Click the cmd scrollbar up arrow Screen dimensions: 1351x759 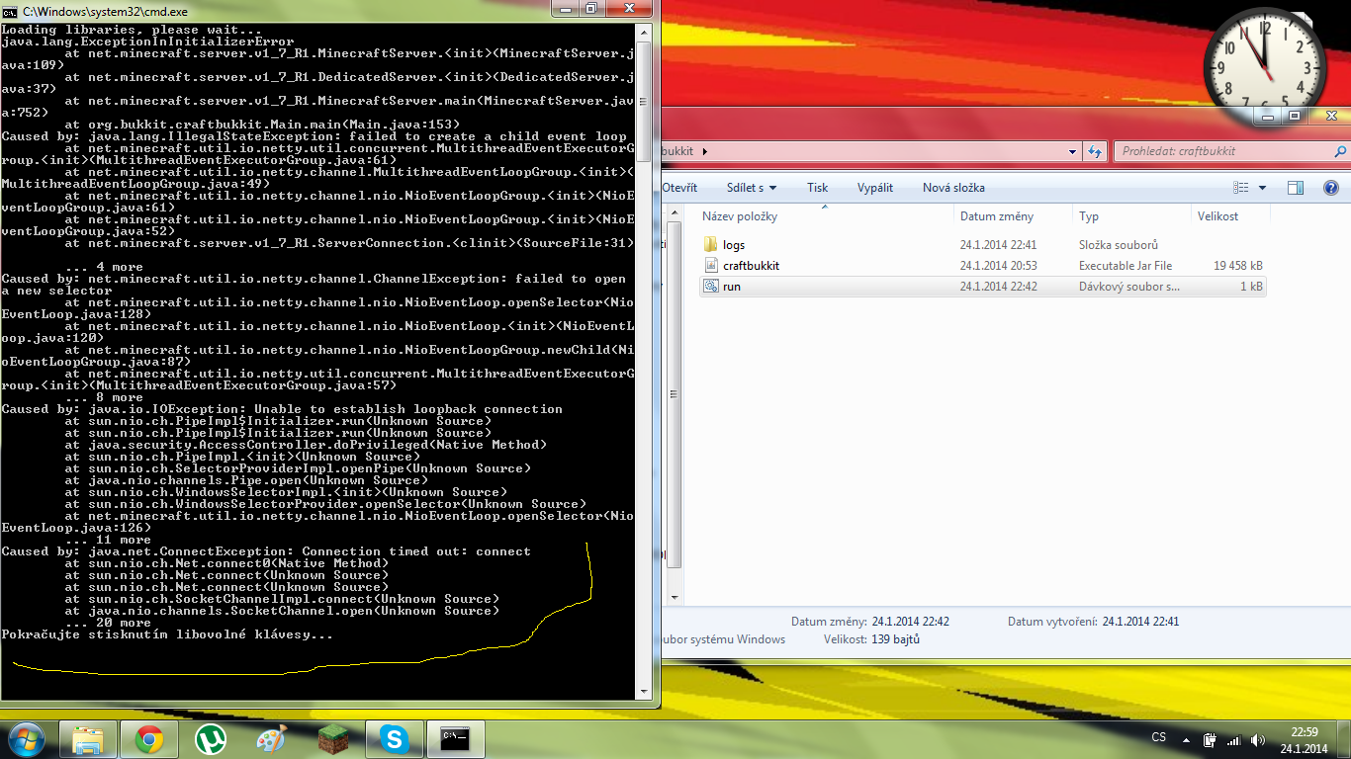(x=643, y=32)
